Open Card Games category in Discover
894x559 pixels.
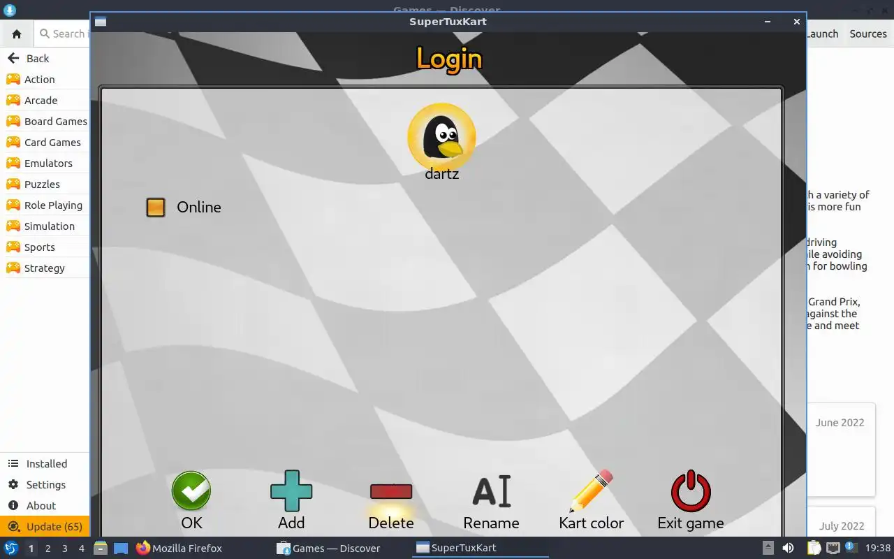click(45, 143)
